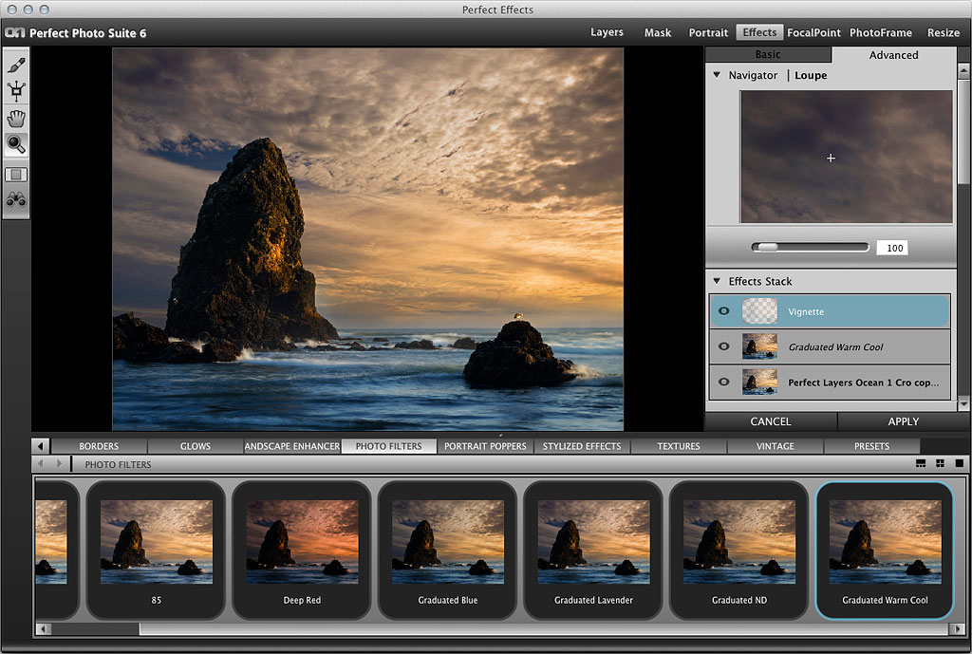Collapse the Navigator panel
This screenshot has width=972, height=654.
tap(718, 75)
